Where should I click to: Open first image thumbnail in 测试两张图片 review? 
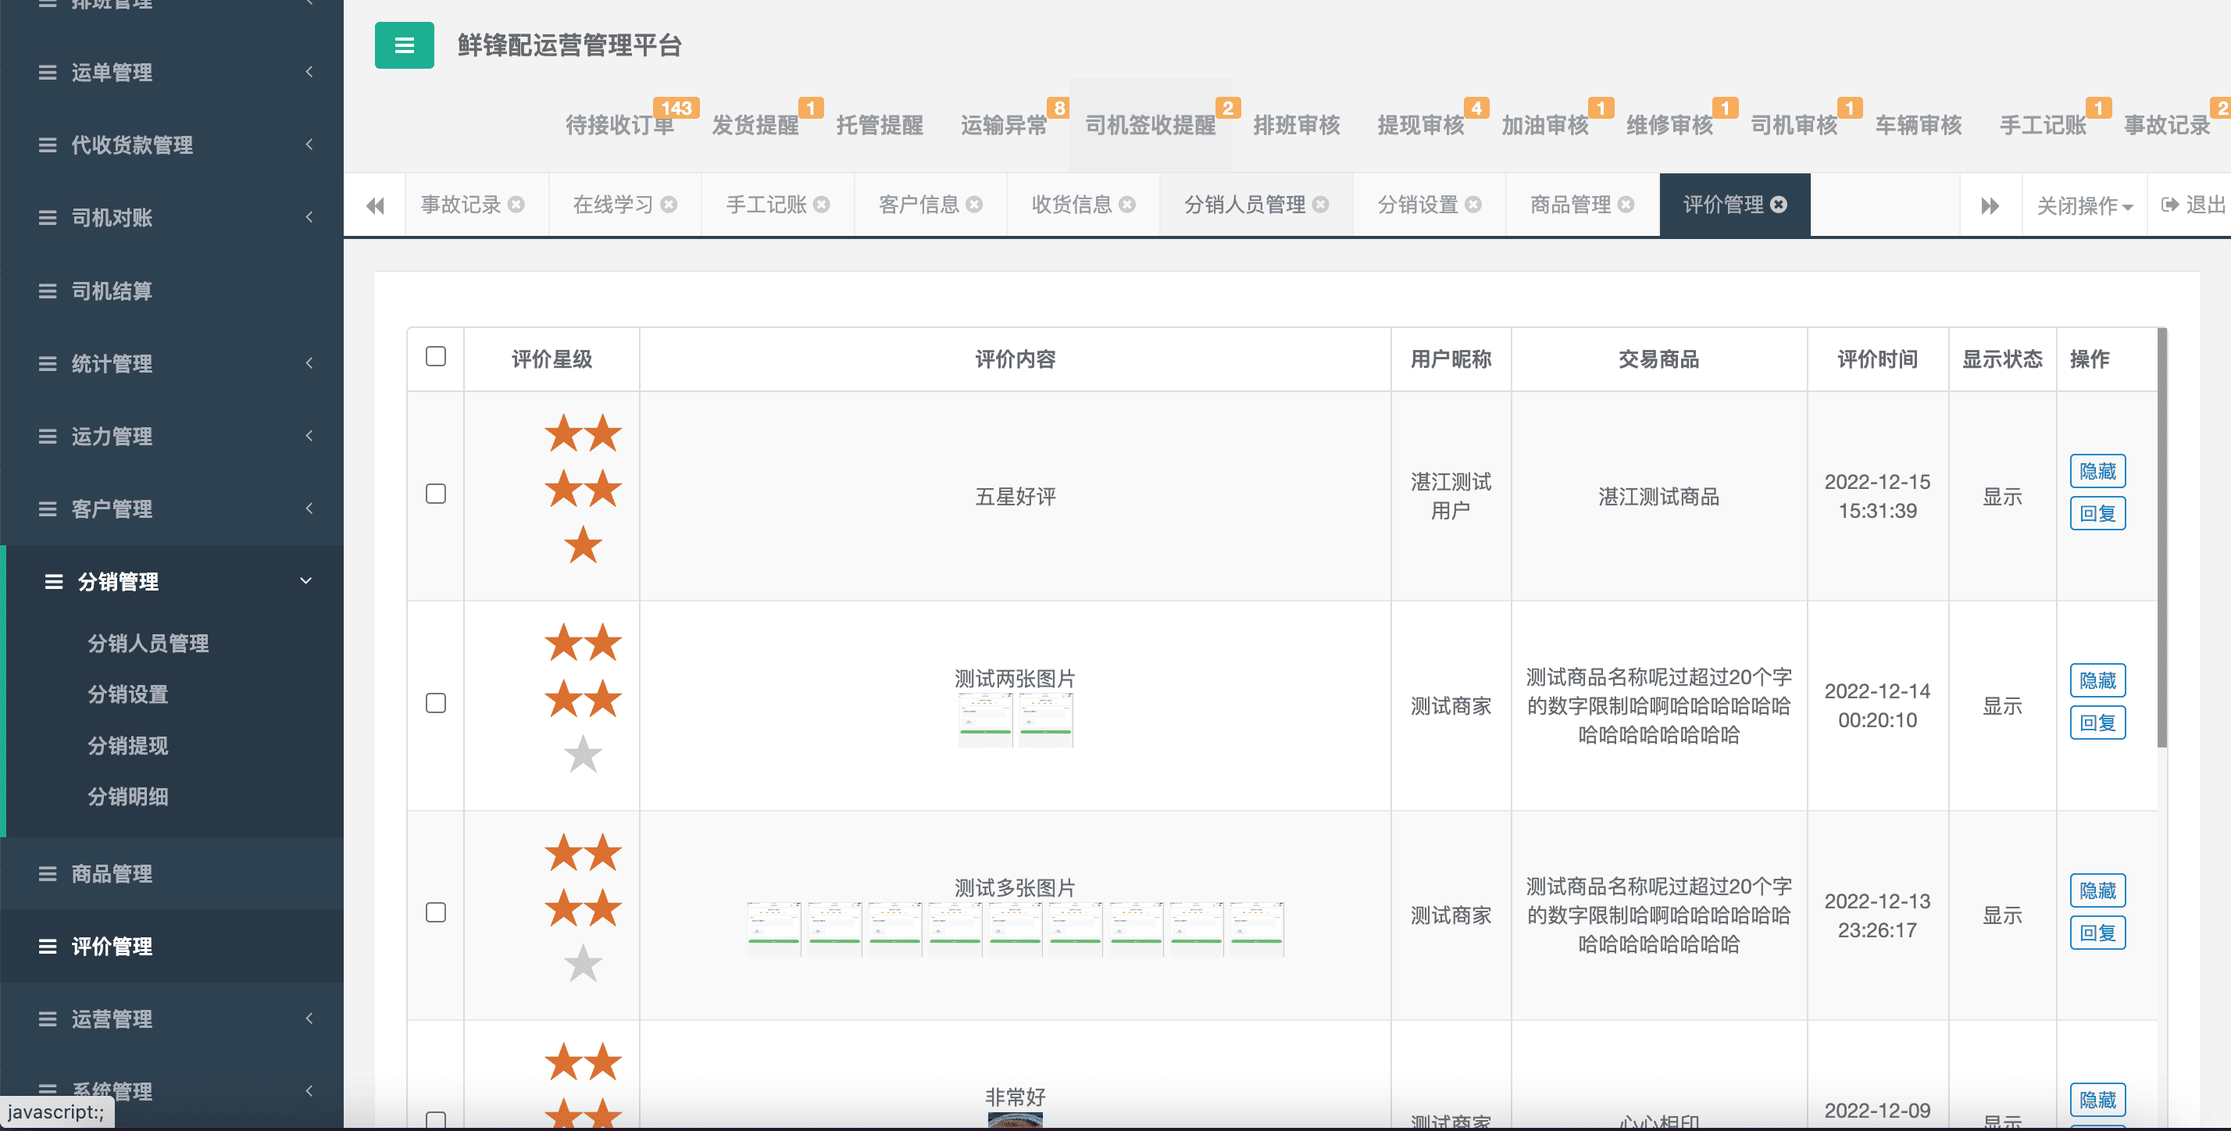[x=986, y=720]
